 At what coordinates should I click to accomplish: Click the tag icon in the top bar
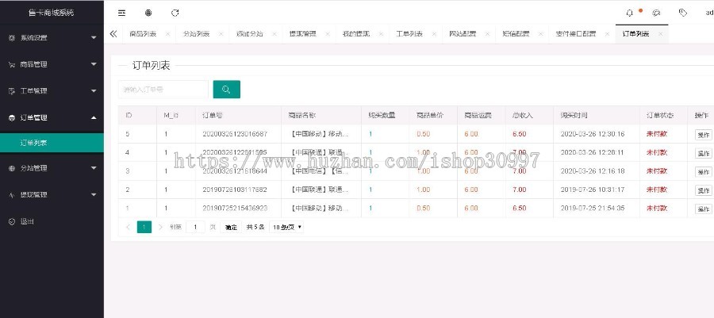[x=682, y=13]
